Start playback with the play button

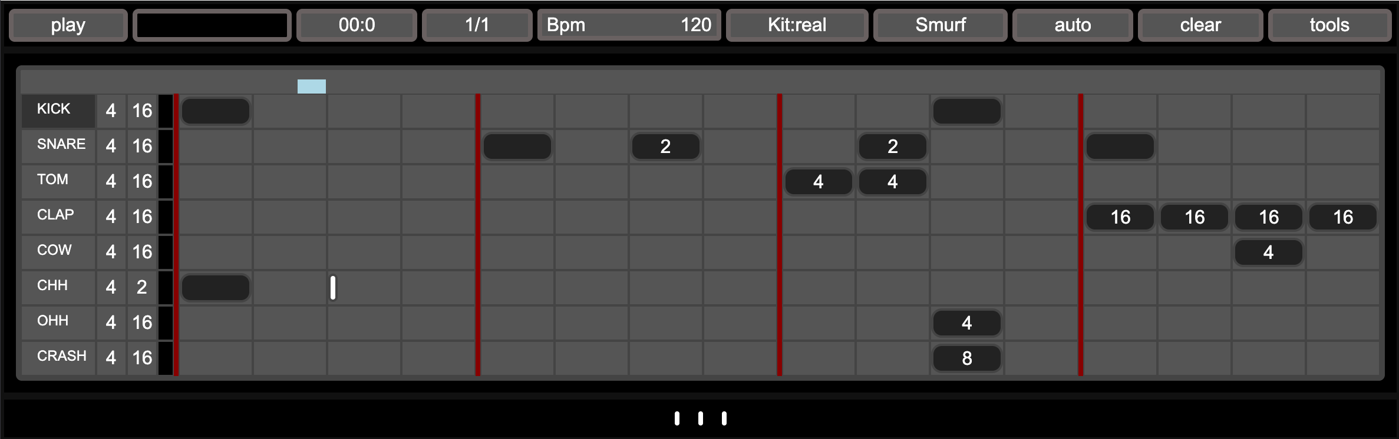(x=68, y=25)
